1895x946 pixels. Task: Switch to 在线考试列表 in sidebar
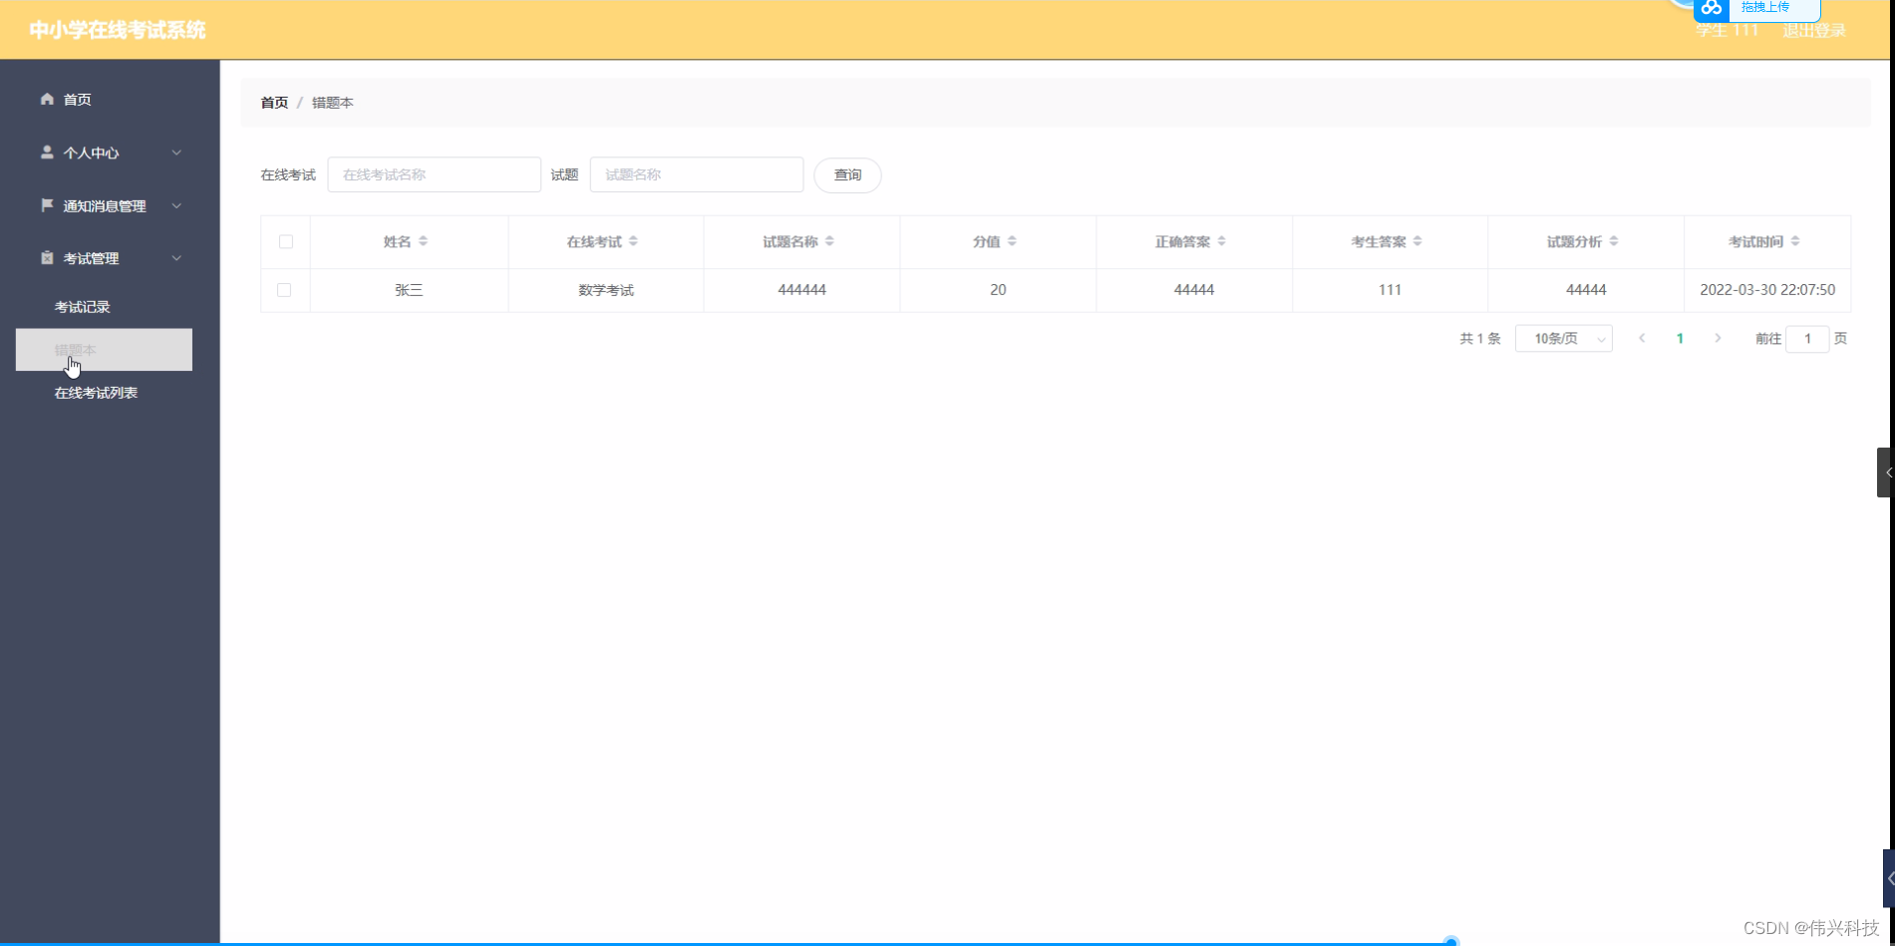[x=96, y=392]
